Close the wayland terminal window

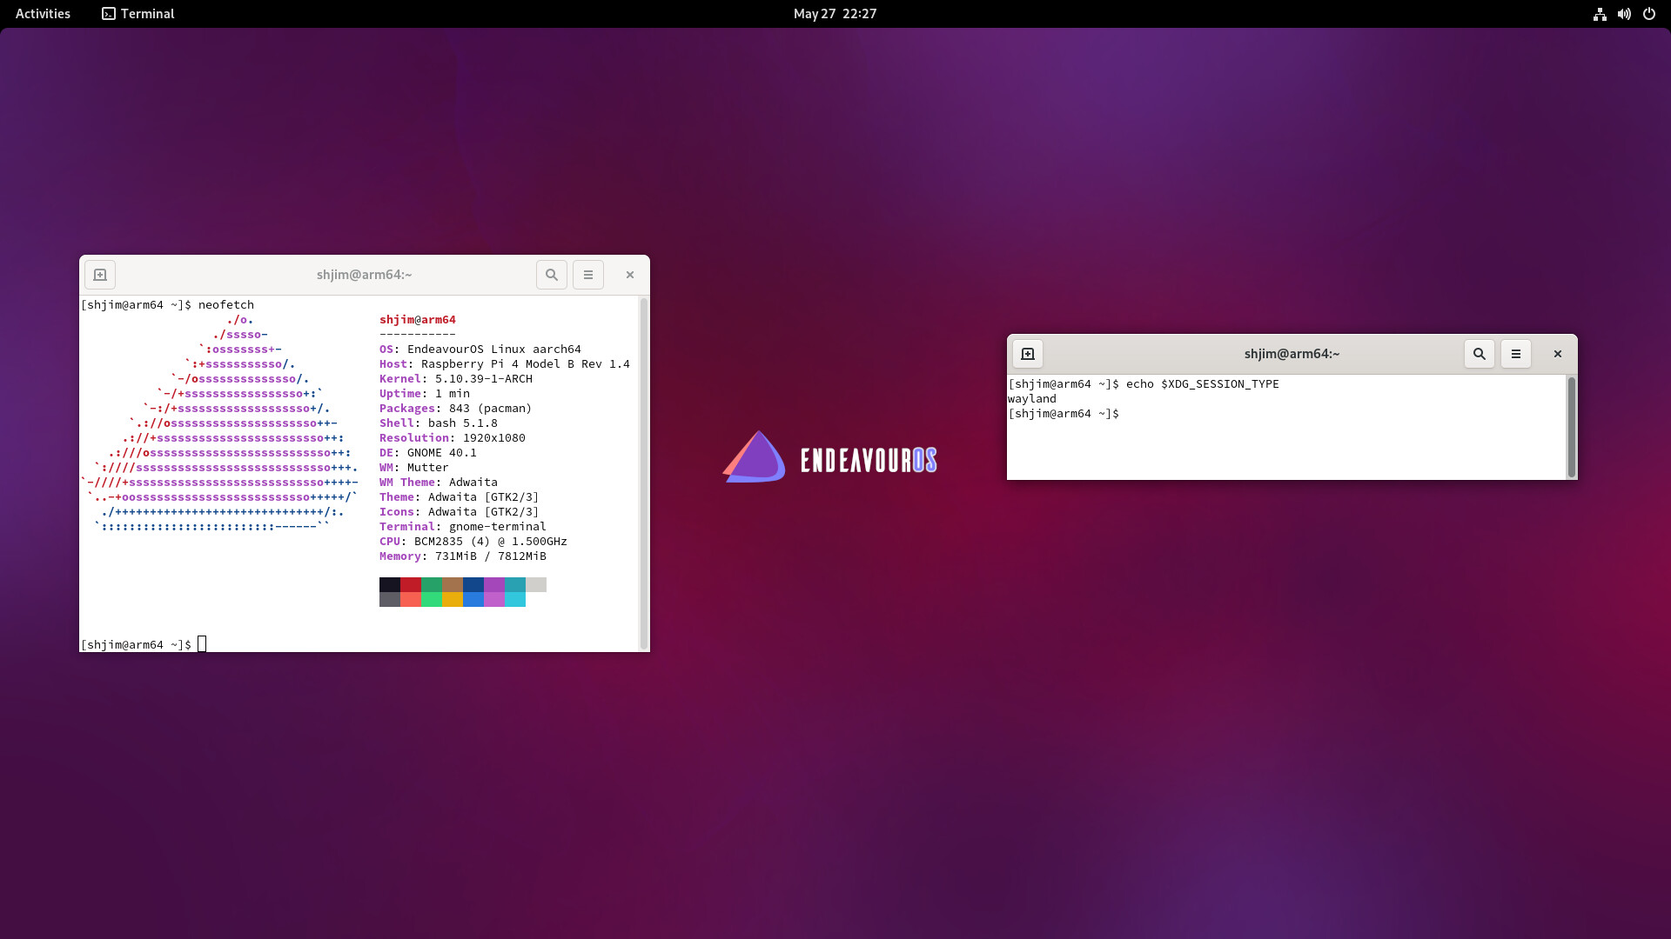tap(1558, 354)
